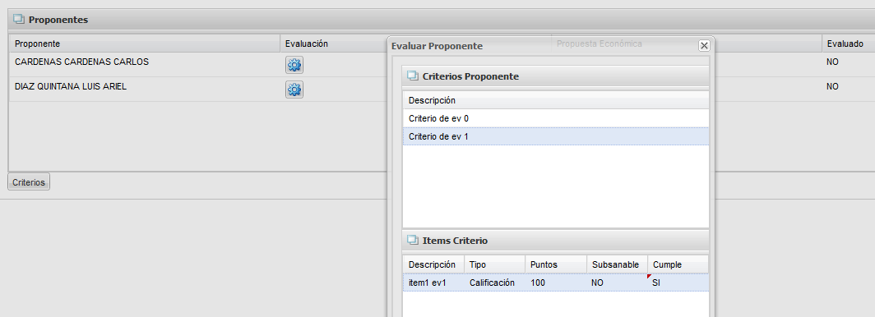
Task: Click the Items Criterio panel icon
Action: [413, 240]
